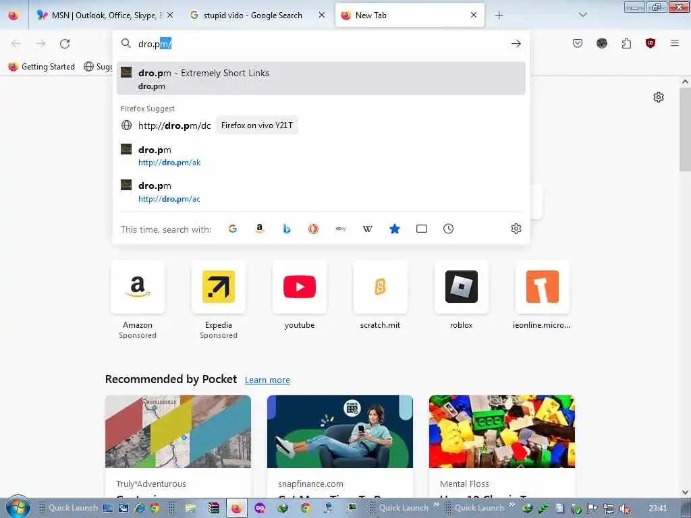
Task: Open the WinRAR taskbar icon
Action: pyautogui.click(x=214, y=508)
